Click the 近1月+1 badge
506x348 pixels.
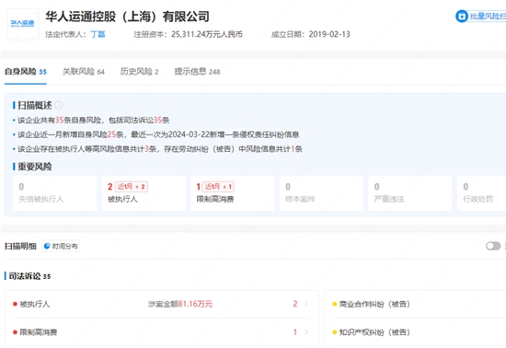point(218,187)
